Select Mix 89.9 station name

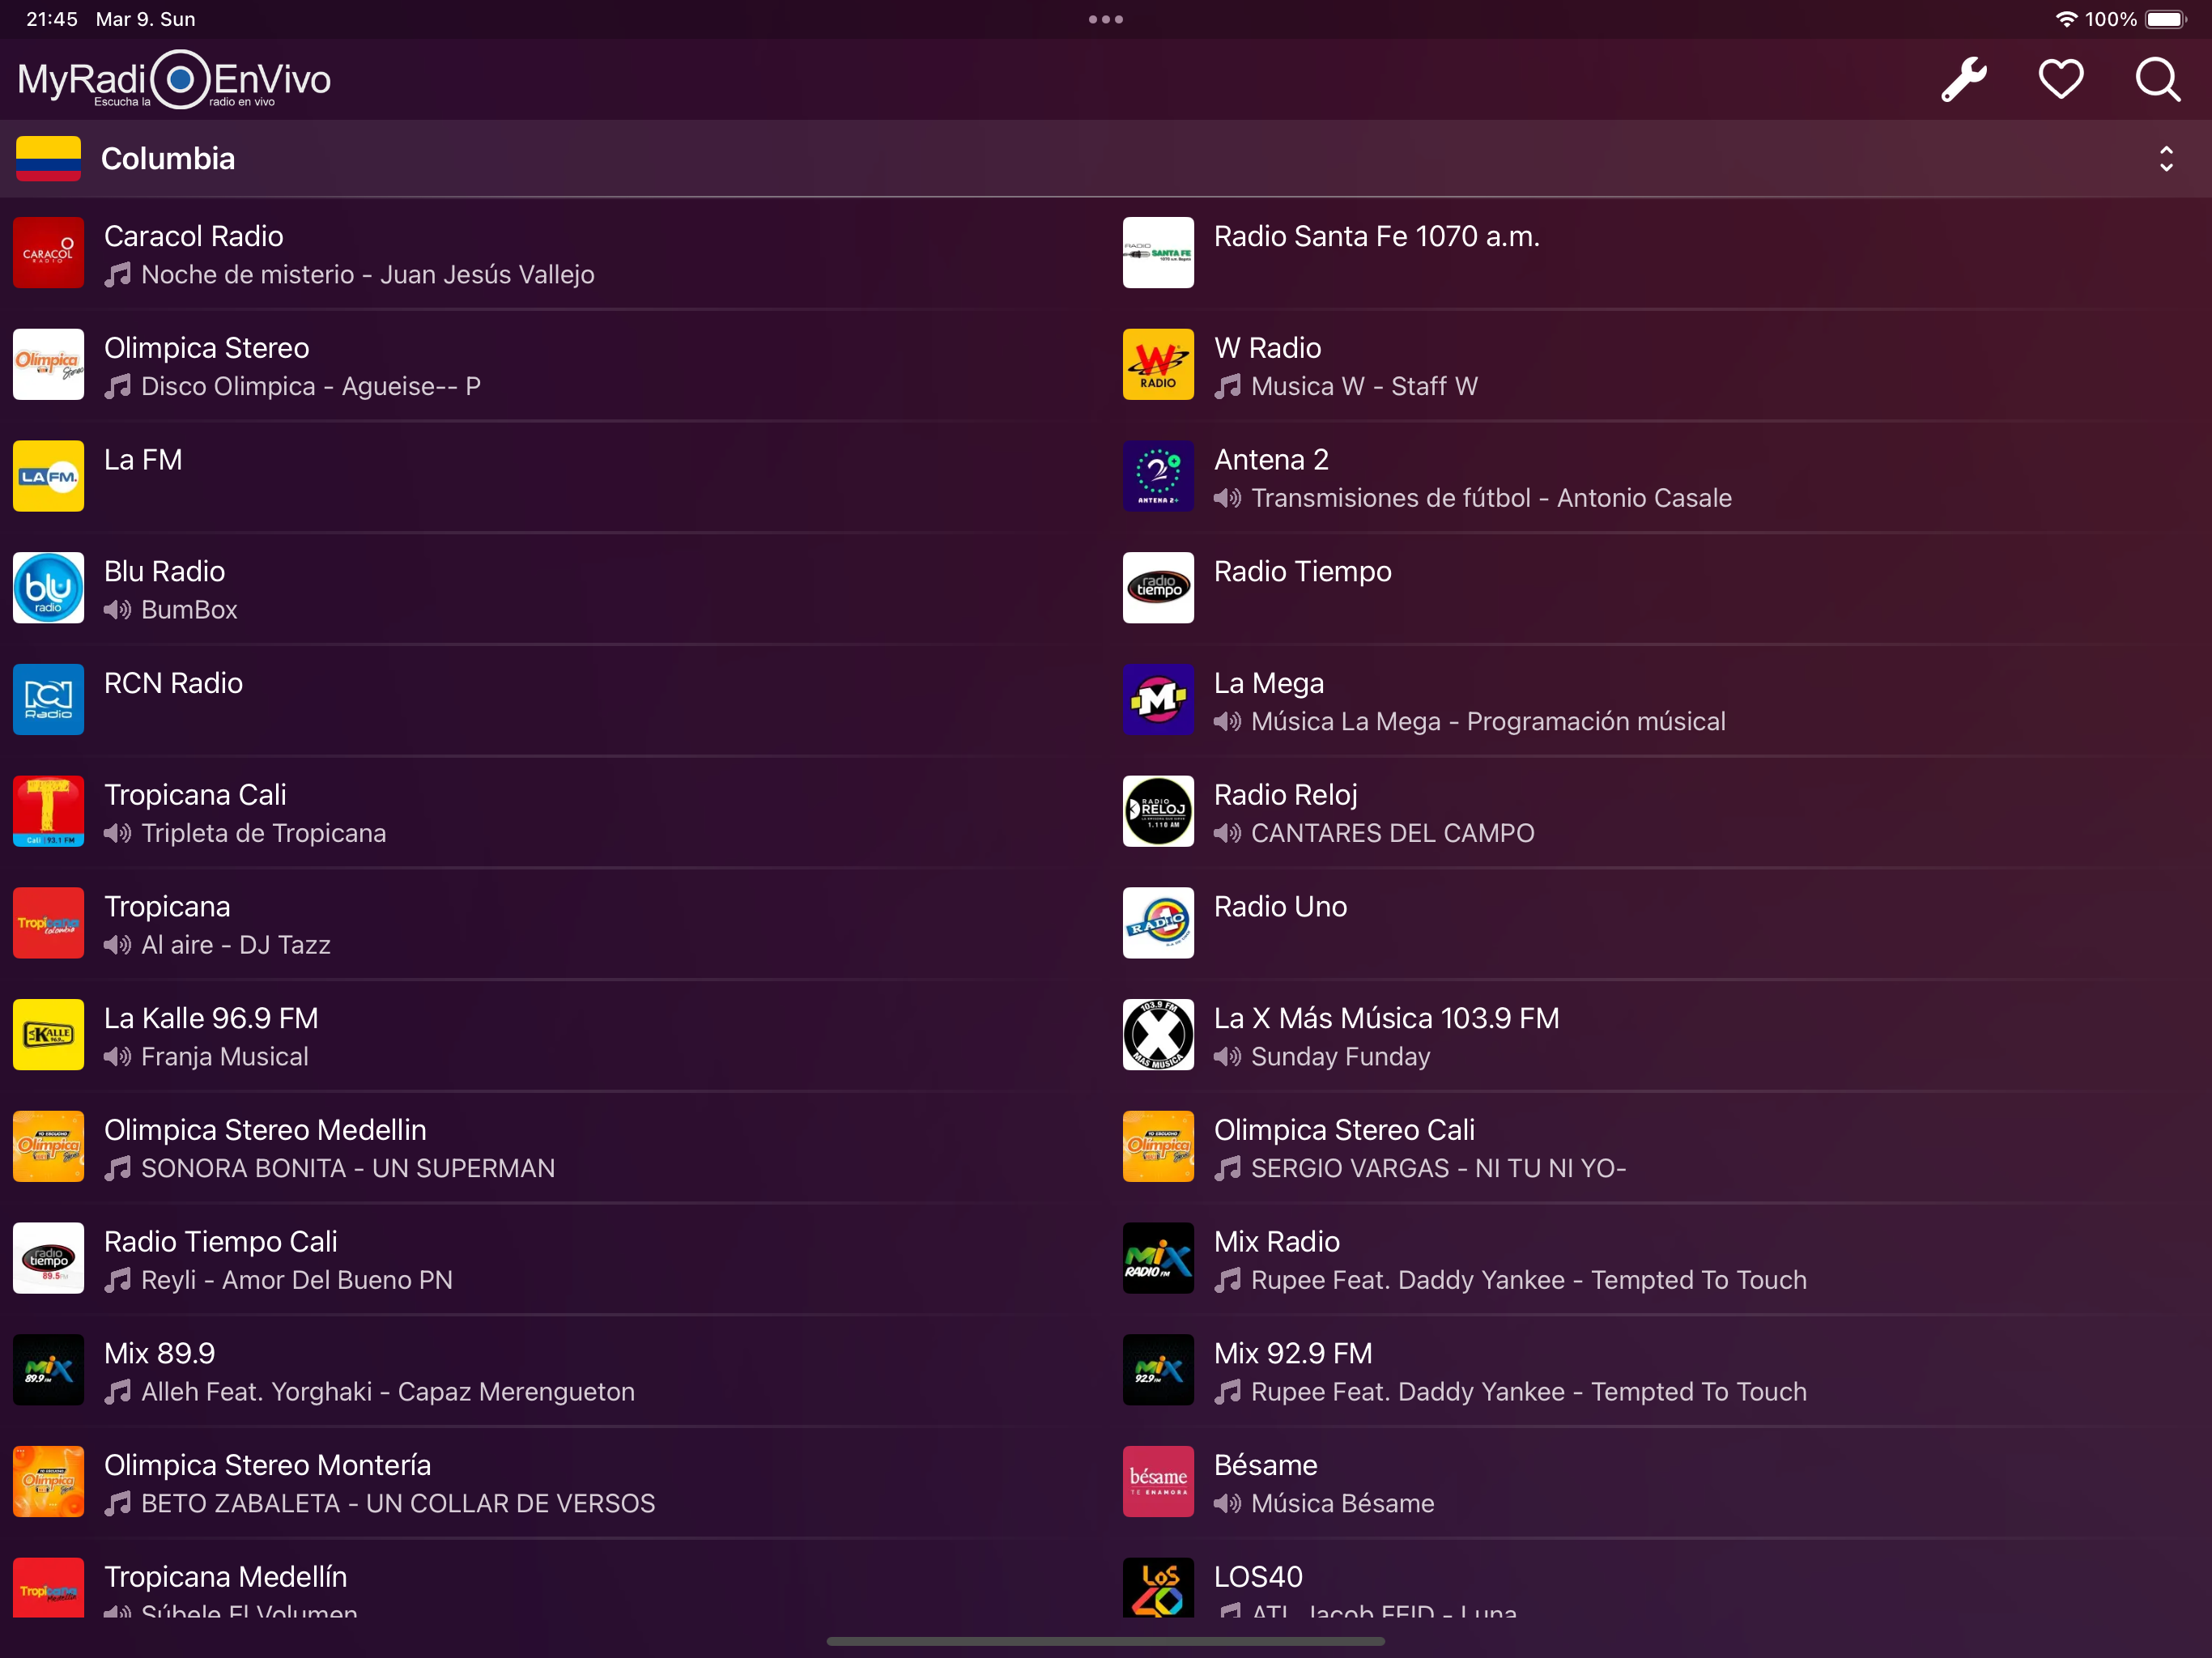160,1354
